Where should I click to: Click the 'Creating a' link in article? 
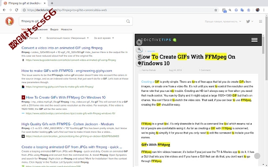click(147, 82)
